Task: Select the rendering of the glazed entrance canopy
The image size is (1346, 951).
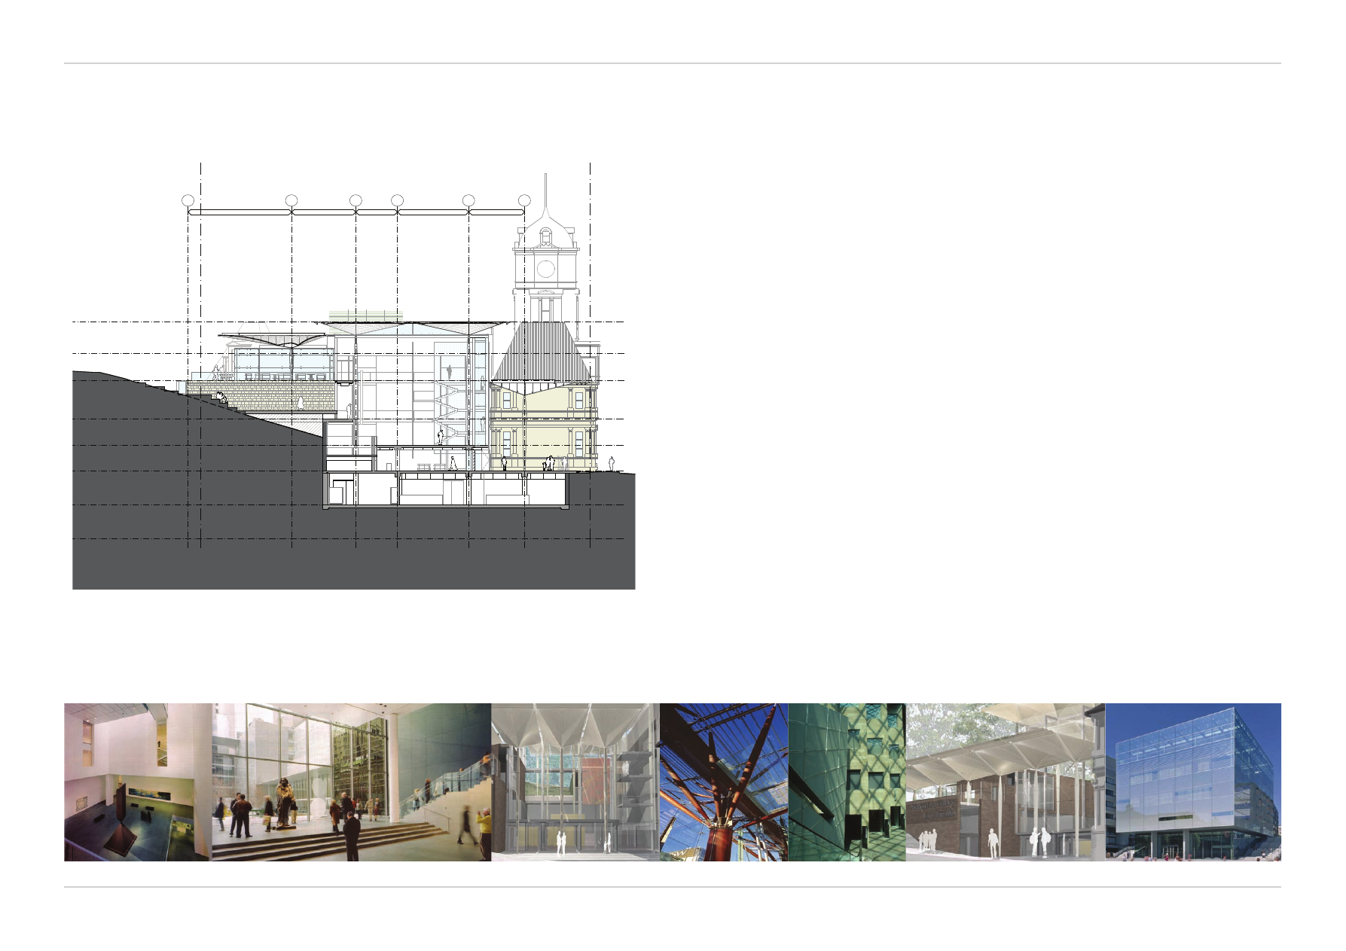Action: pos(575,782)
